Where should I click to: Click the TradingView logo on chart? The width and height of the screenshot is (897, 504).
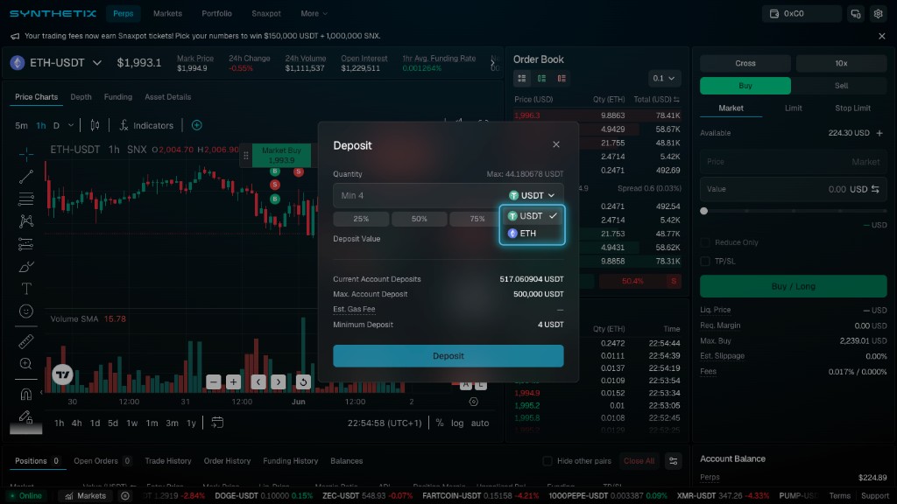tap(62, 374)
